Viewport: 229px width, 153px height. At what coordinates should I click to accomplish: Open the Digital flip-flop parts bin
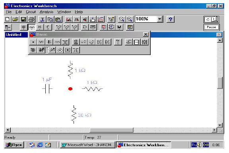point(93,27)
